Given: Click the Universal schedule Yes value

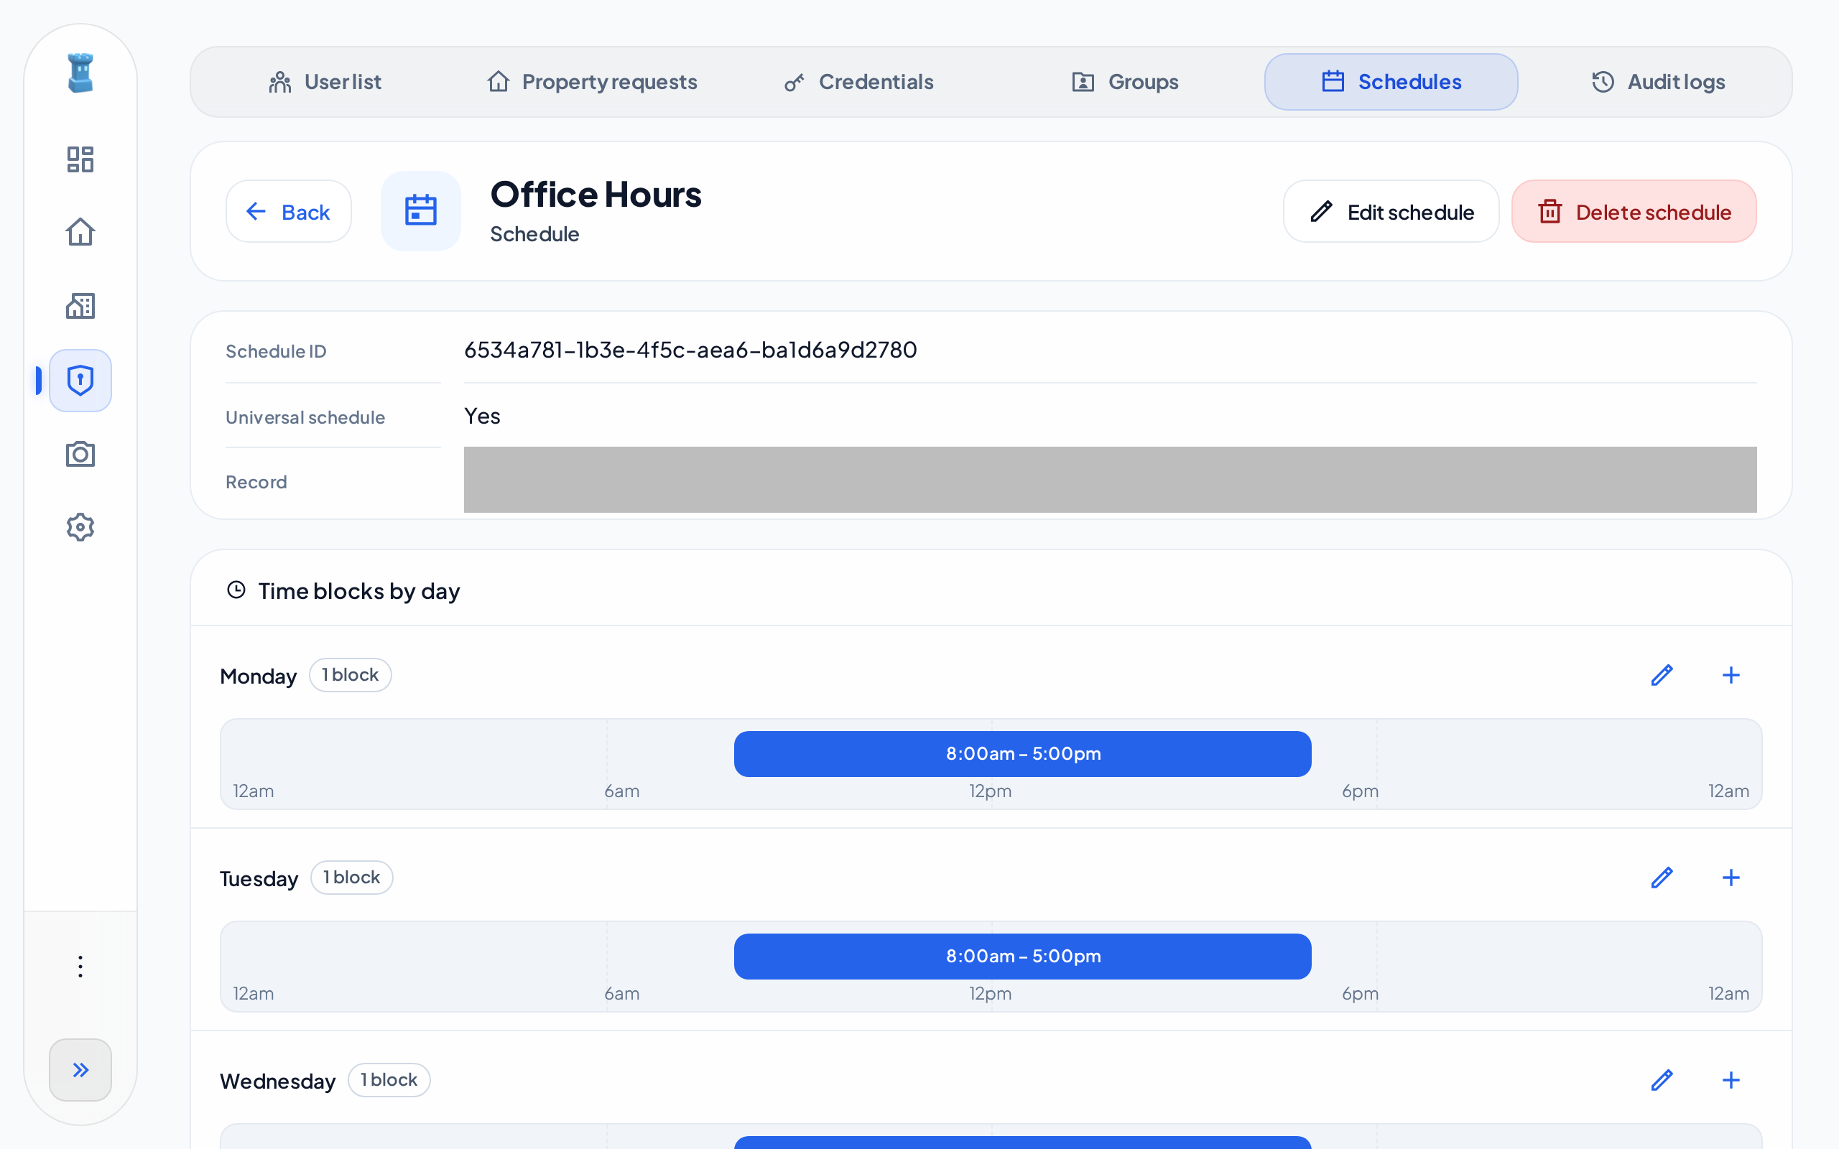Looking at the screenshot, I should coord(482,416).
